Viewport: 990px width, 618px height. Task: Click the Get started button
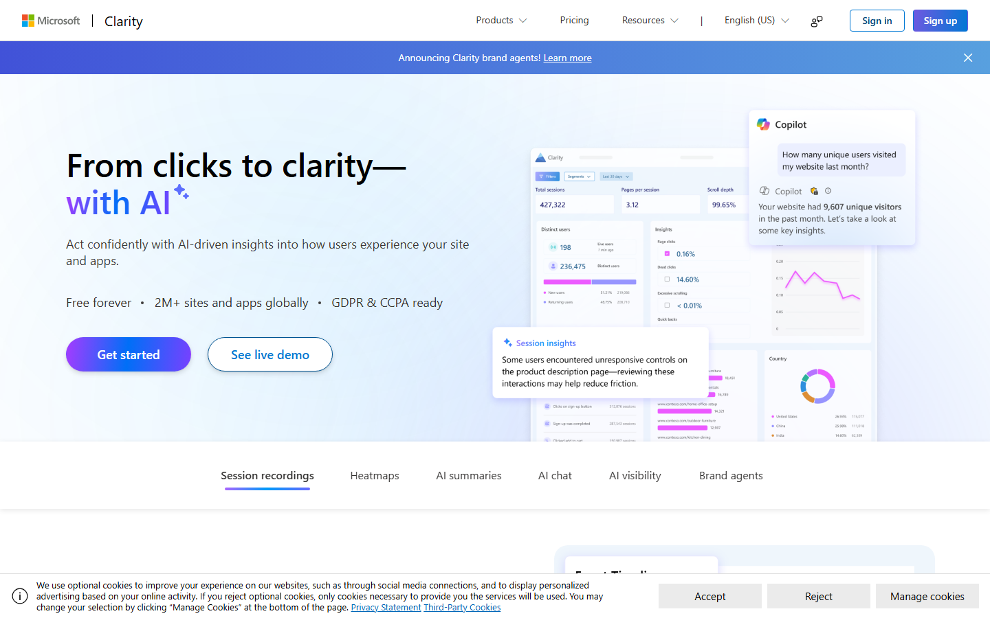pyautogui.click(x=129, y=354)
